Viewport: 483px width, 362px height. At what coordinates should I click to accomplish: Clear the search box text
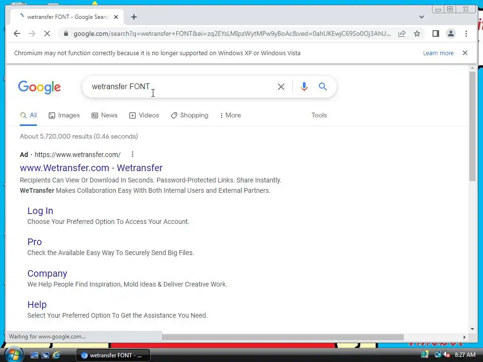(x=281, y=87)
